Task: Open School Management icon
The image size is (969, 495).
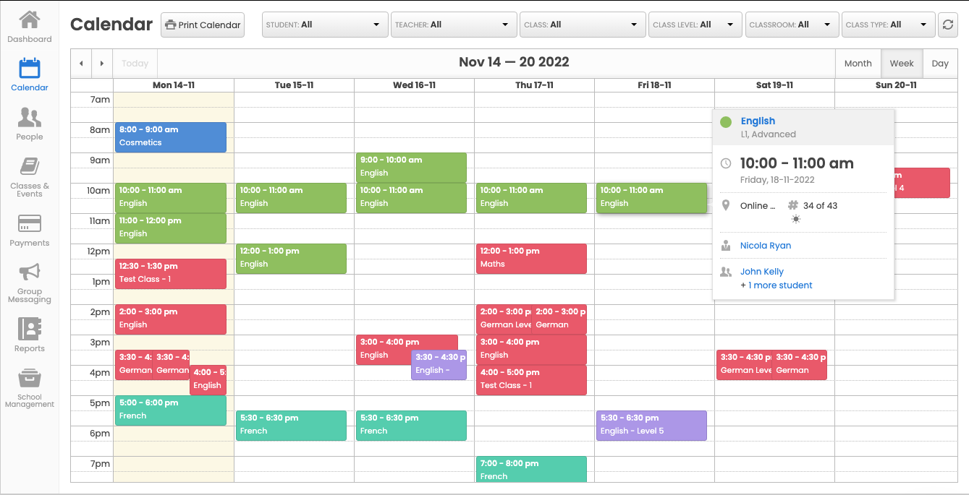Action: (x=30, y=379)
